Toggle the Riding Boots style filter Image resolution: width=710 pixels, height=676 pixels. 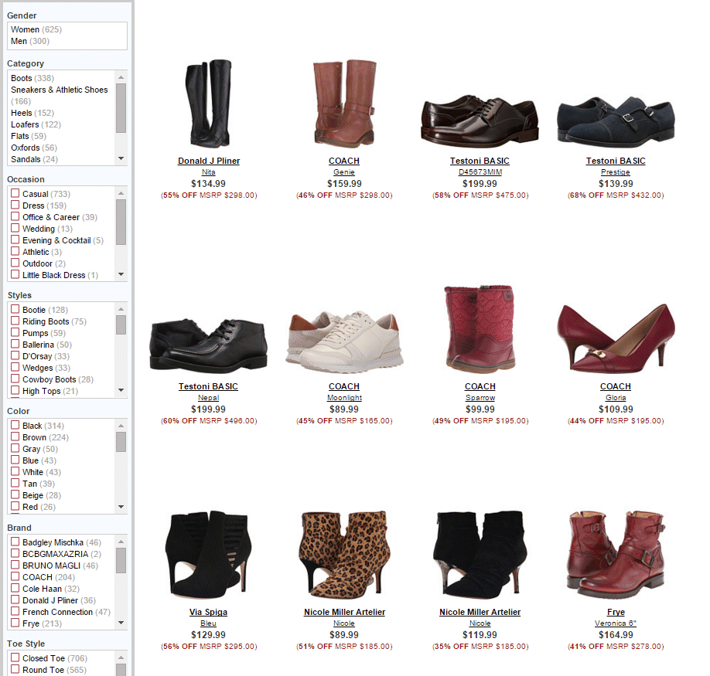[15, 321]
